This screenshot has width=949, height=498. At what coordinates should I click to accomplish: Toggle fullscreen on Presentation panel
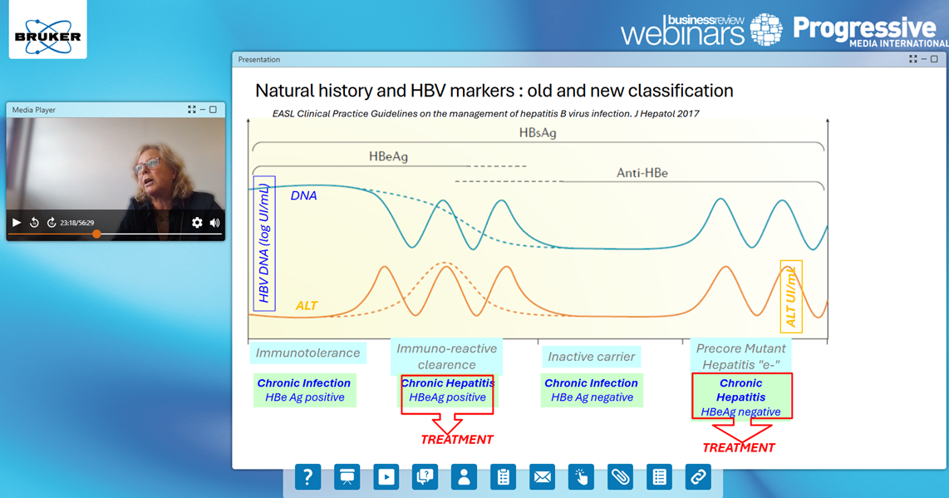pyautogui.click(x=913, y=60)
